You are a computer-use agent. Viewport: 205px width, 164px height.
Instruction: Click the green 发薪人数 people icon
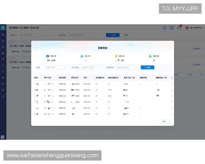tap(150, 56)
